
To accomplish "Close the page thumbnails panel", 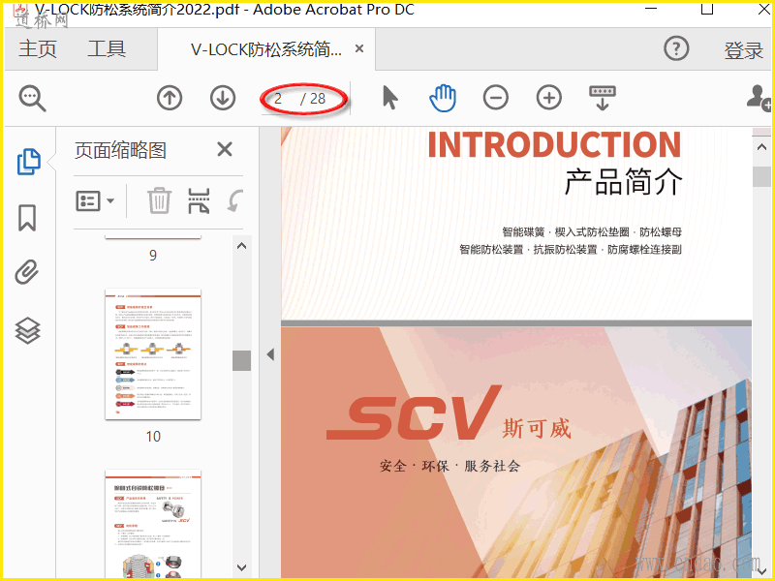I will pos(225,149).
